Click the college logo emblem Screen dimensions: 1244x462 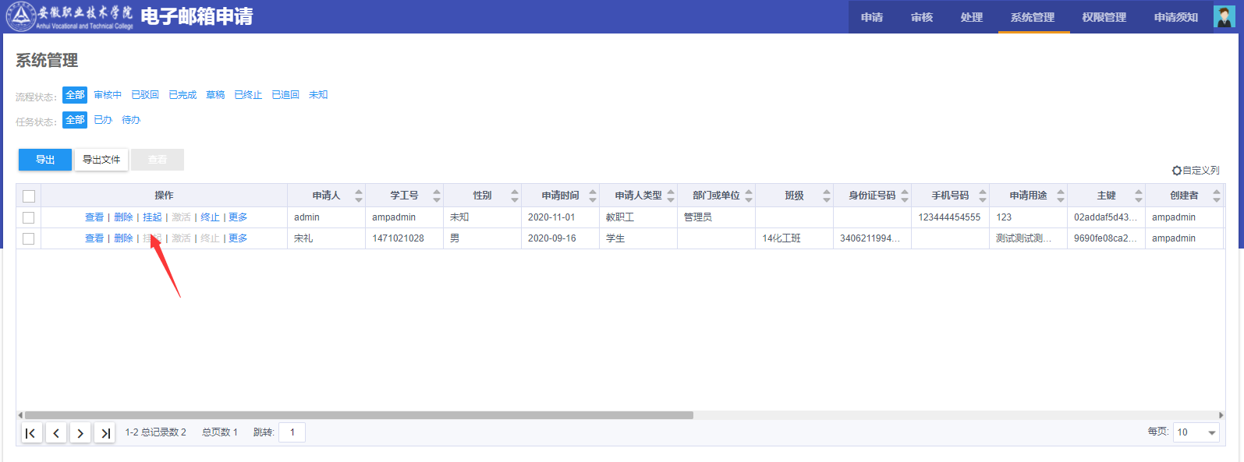coord(20,16)
